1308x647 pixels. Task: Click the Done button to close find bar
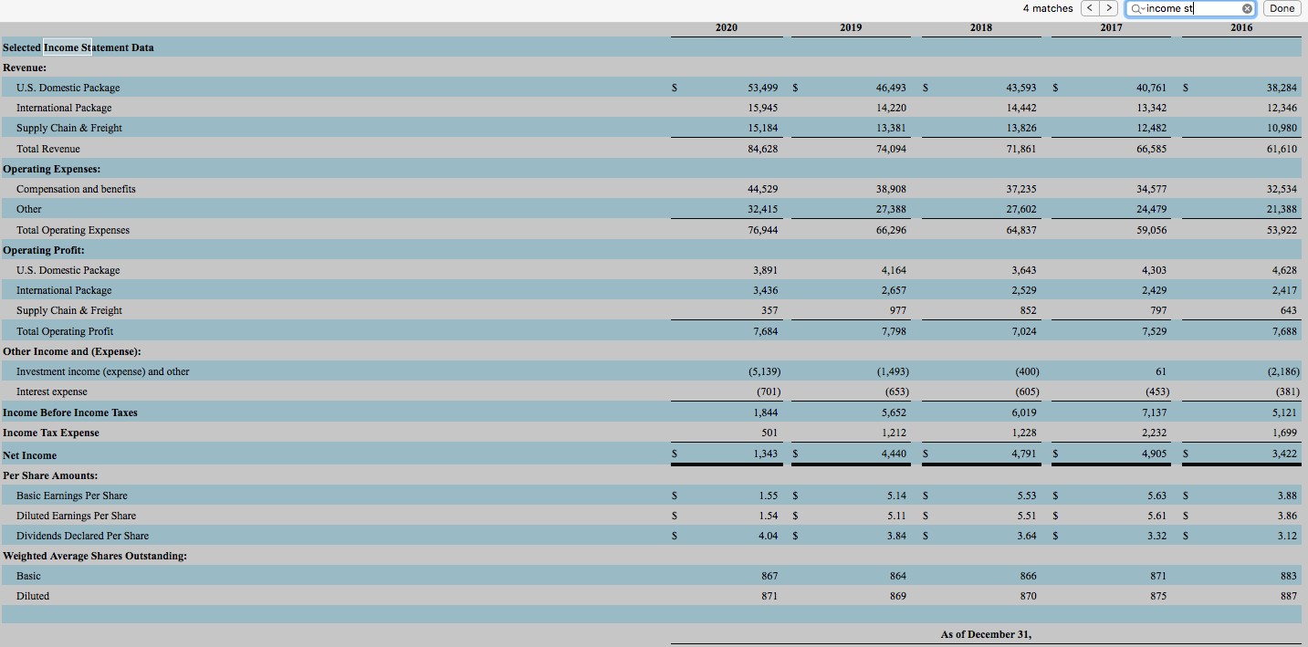pos(1282,8)
